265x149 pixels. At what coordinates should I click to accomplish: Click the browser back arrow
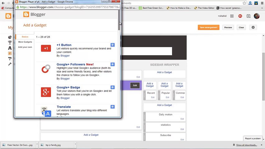(3, 3)
